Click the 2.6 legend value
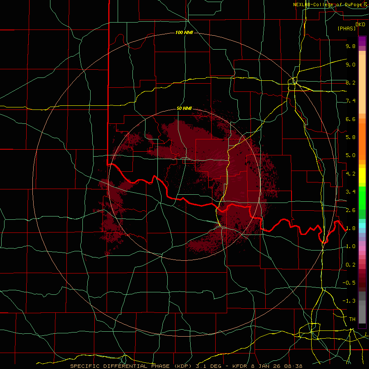 coord(351,210)
